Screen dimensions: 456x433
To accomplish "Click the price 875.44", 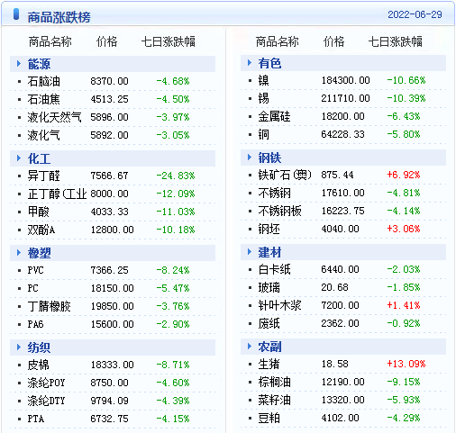I will coord(338,175).
